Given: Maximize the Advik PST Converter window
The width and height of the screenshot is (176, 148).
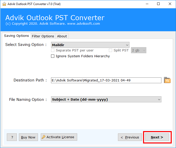Looking at the screenshot, I should click(158, 4).
